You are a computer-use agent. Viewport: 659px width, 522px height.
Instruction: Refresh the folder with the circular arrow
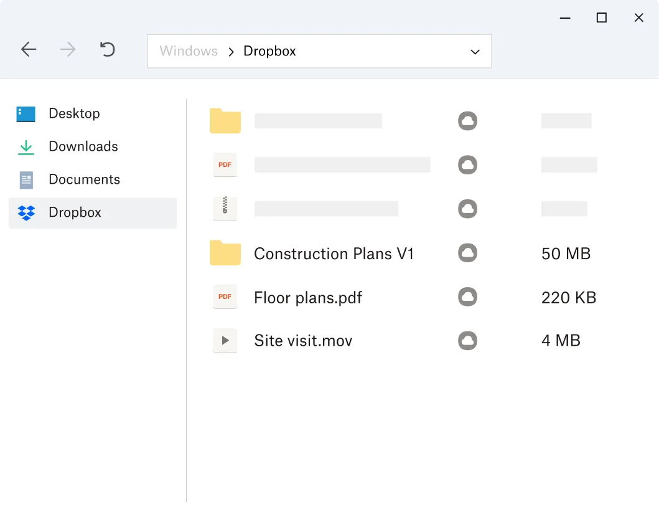click(108, 49)
